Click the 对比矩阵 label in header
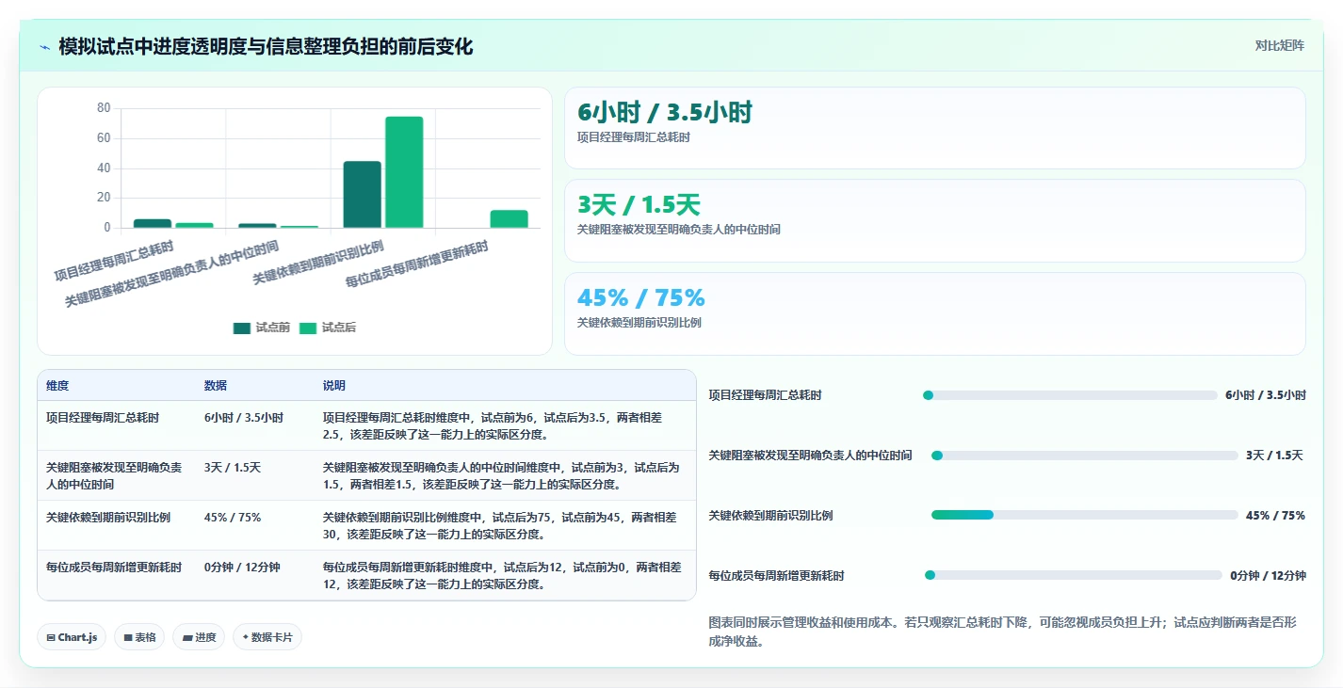The height and width of the screenshot is (688, 1343). point(1279,45)
